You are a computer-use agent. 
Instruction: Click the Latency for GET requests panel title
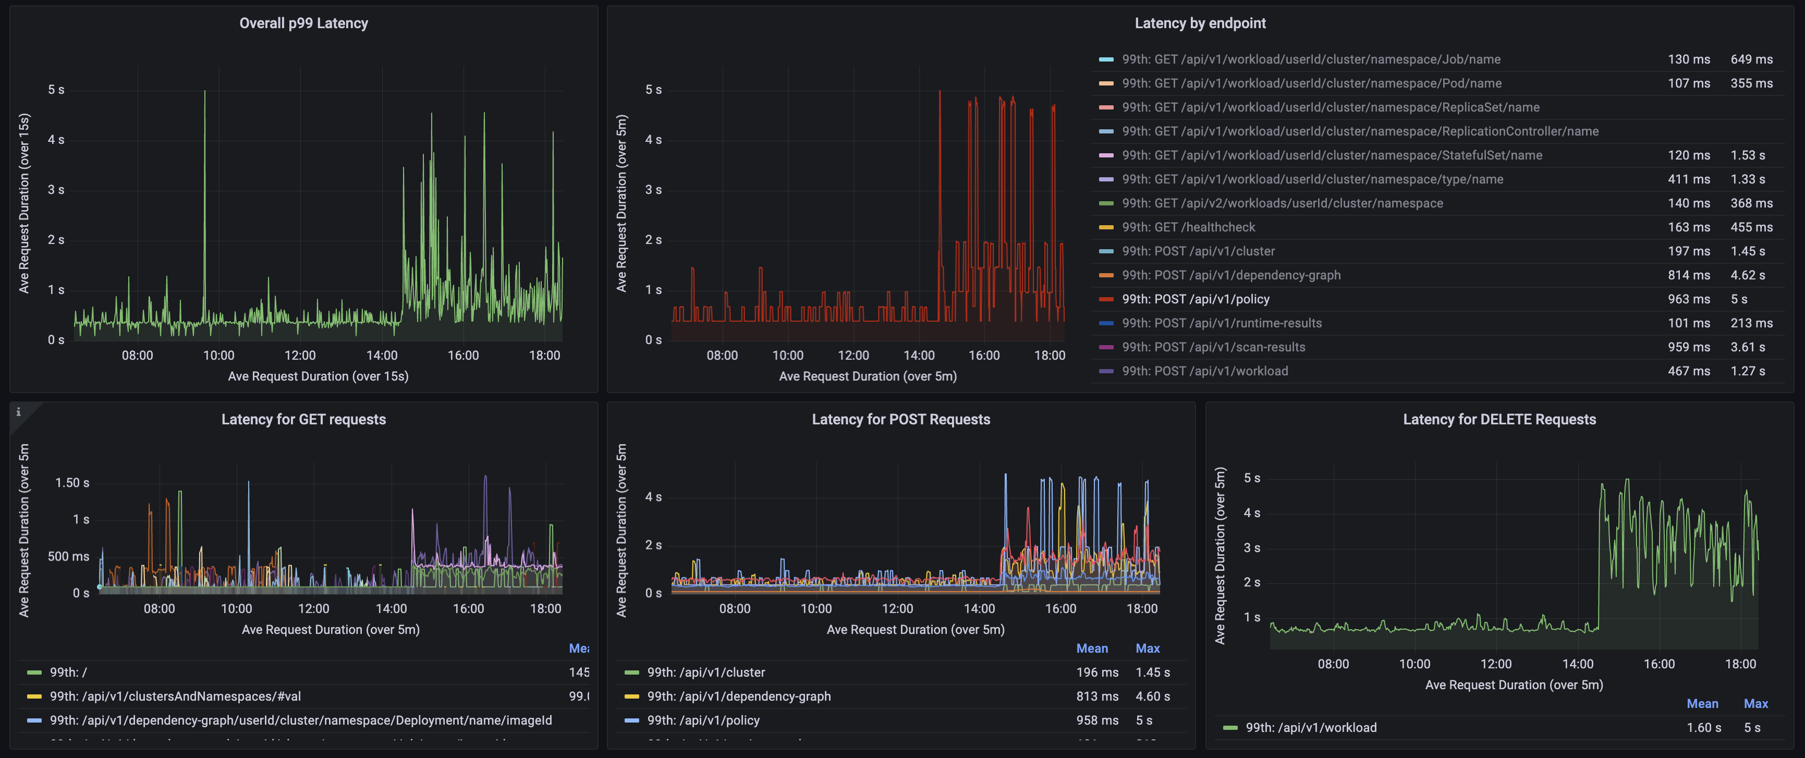pos(303,419)
